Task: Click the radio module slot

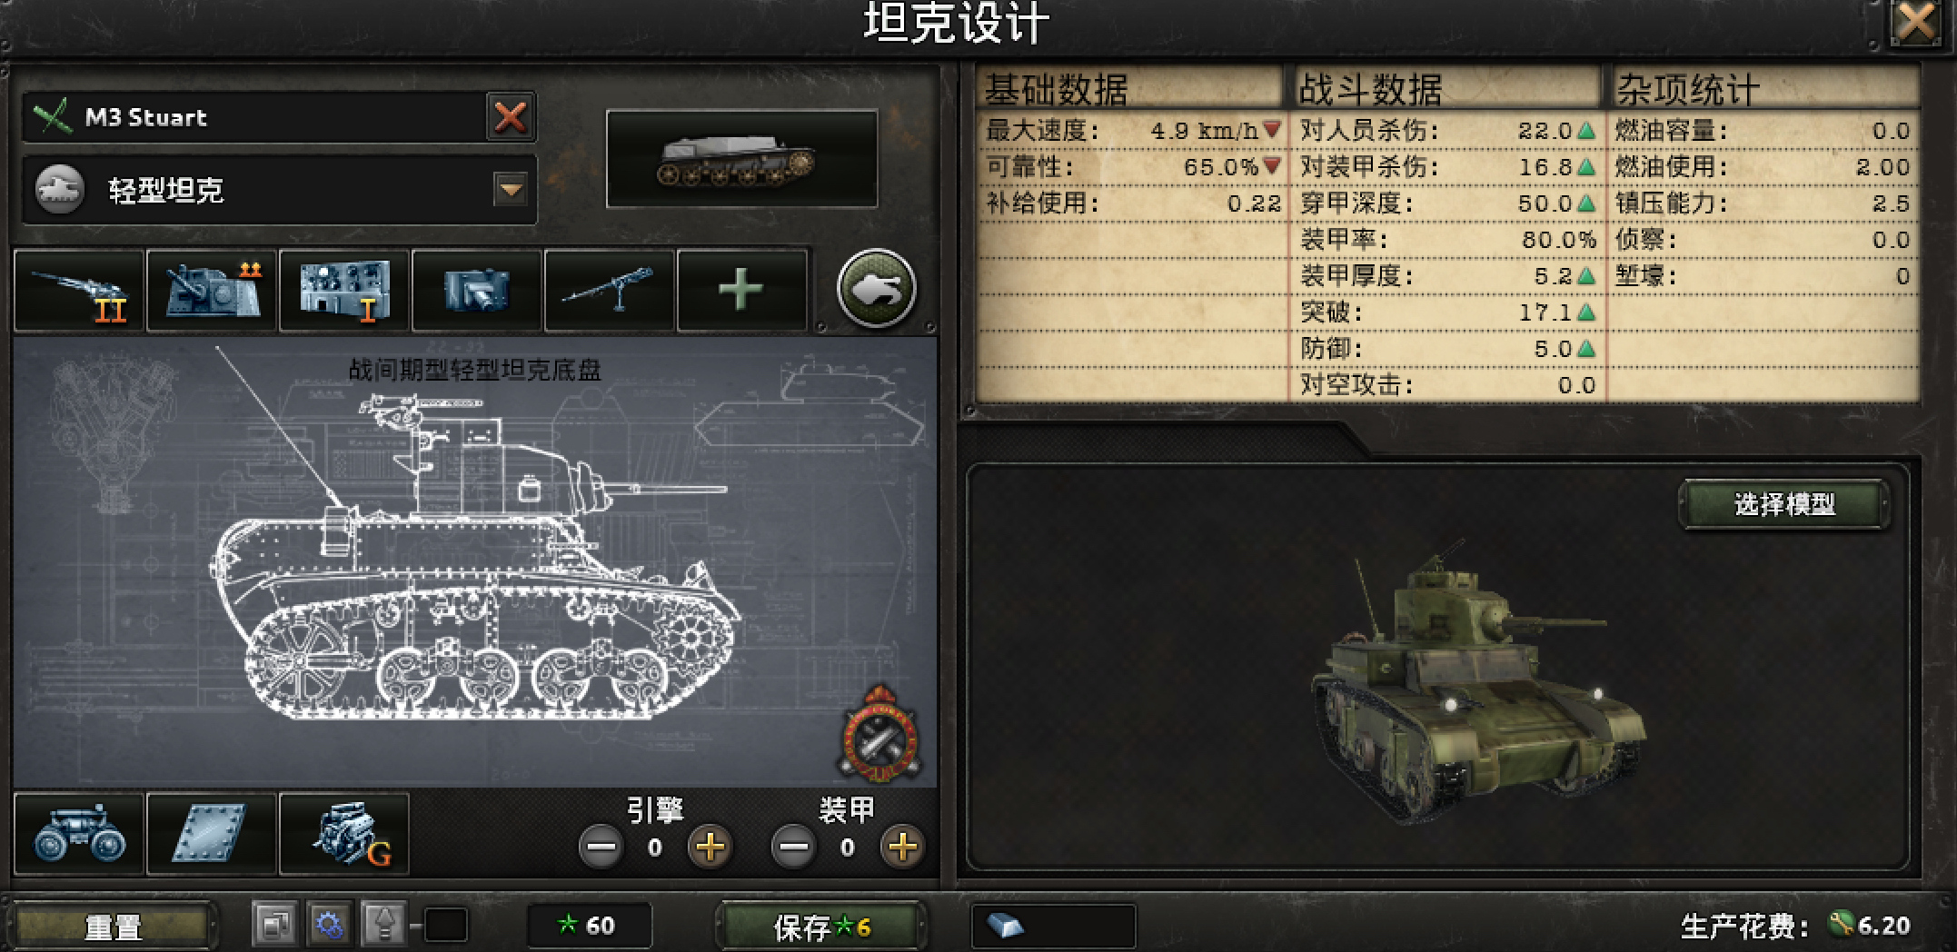Action: pos(344,291)
